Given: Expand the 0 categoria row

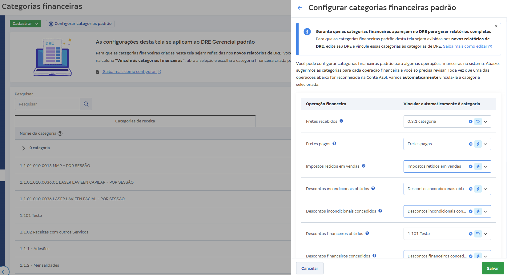Looking at the screenshot, I should 24,148.
